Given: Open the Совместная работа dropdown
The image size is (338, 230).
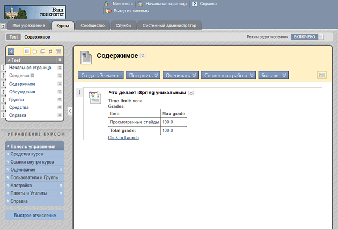Looking at the screenshot, I should coord(229,76).
